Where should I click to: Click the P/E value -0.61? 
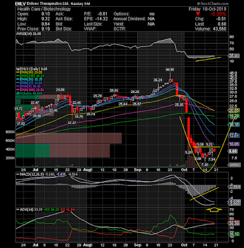102,14
